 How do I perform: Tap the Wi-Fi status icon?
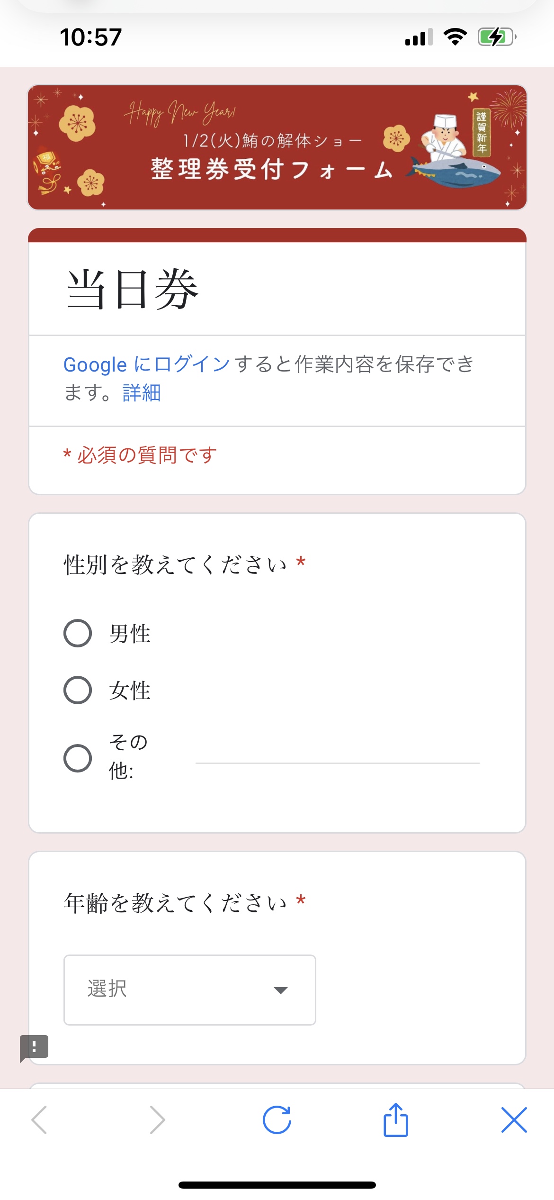click(455, 37)
